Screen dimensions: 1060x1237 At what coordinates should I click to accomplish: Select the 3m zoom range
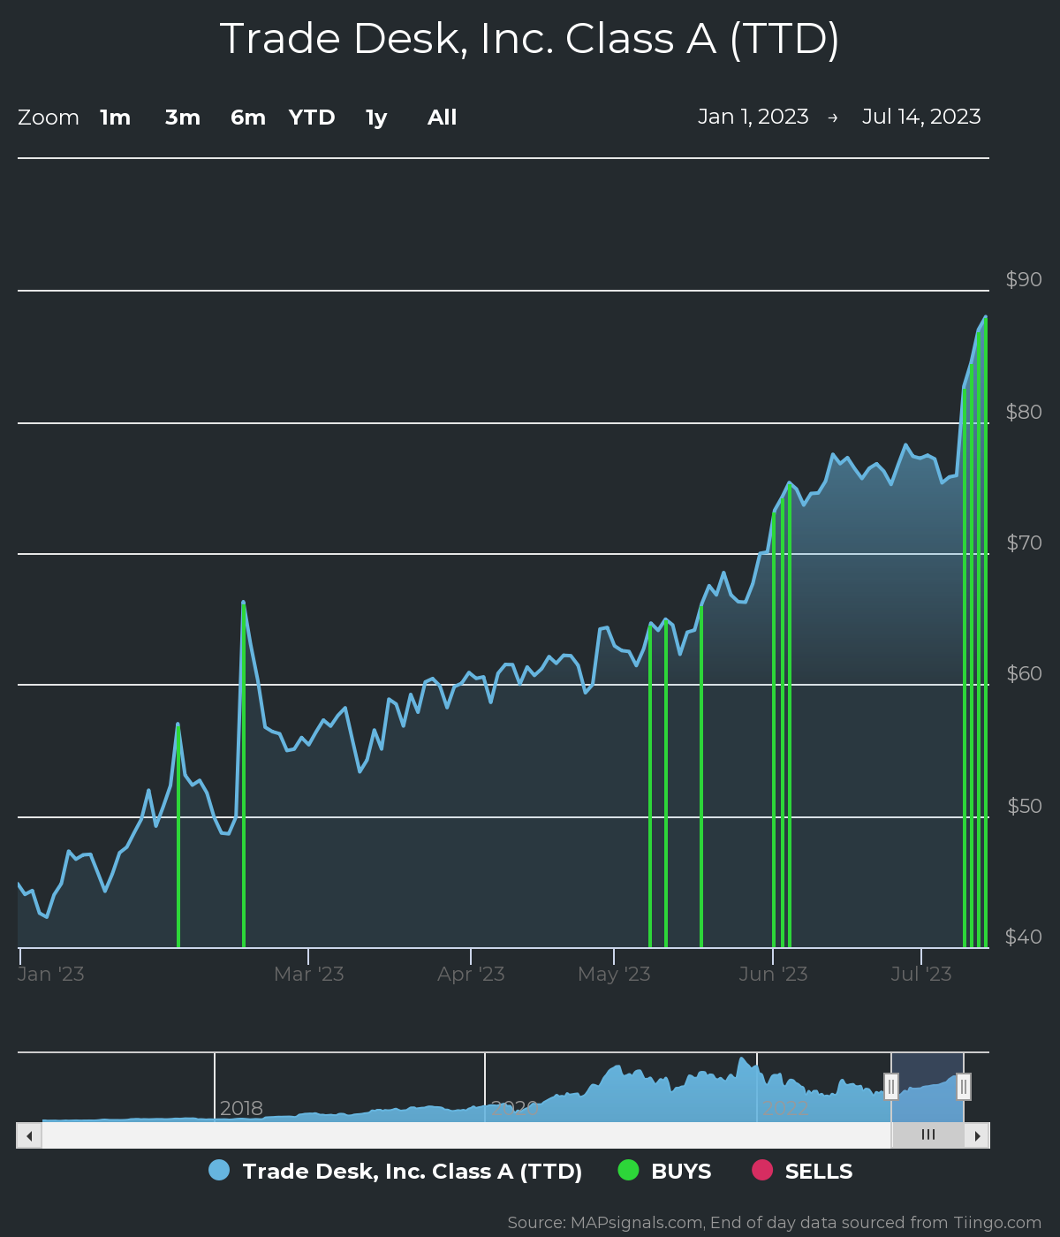[183, 118]
